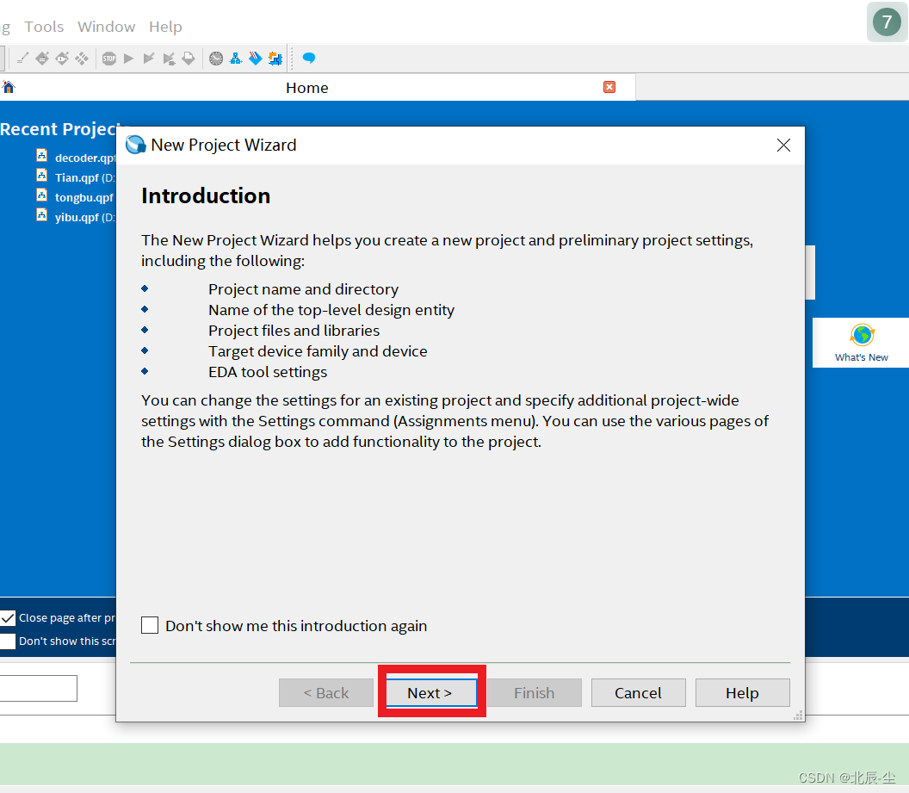Image resolution: width=909 pixels, height=793 pixels.
Task: Check Don't show me this introduction again
Action: [x=150, y=625]
